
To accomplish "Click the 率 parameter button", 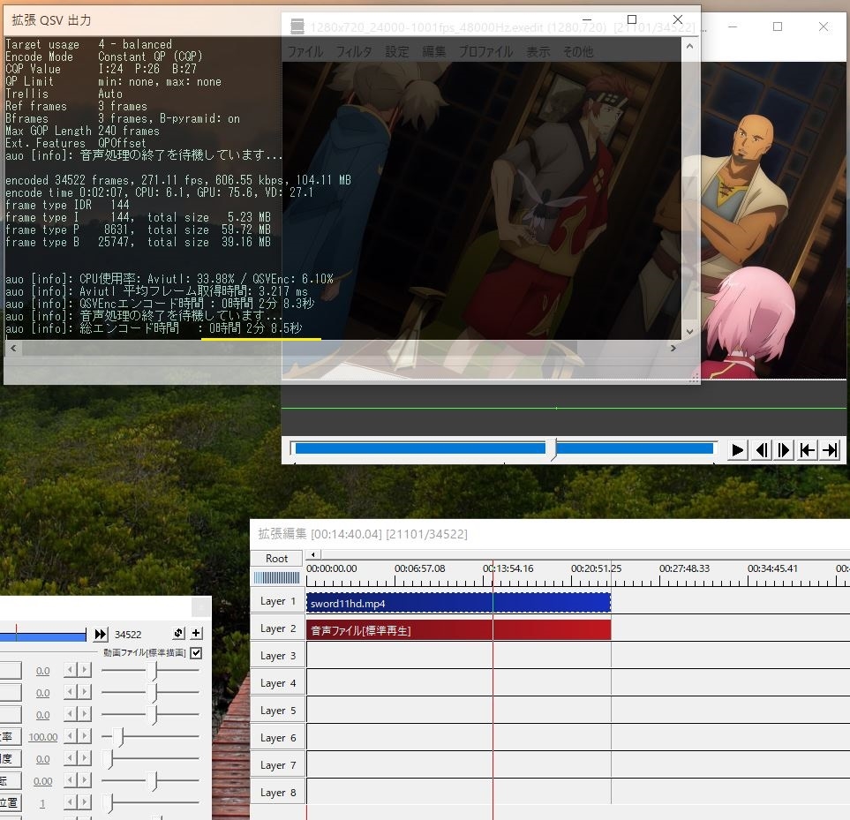I will click(x=11, y=736).
